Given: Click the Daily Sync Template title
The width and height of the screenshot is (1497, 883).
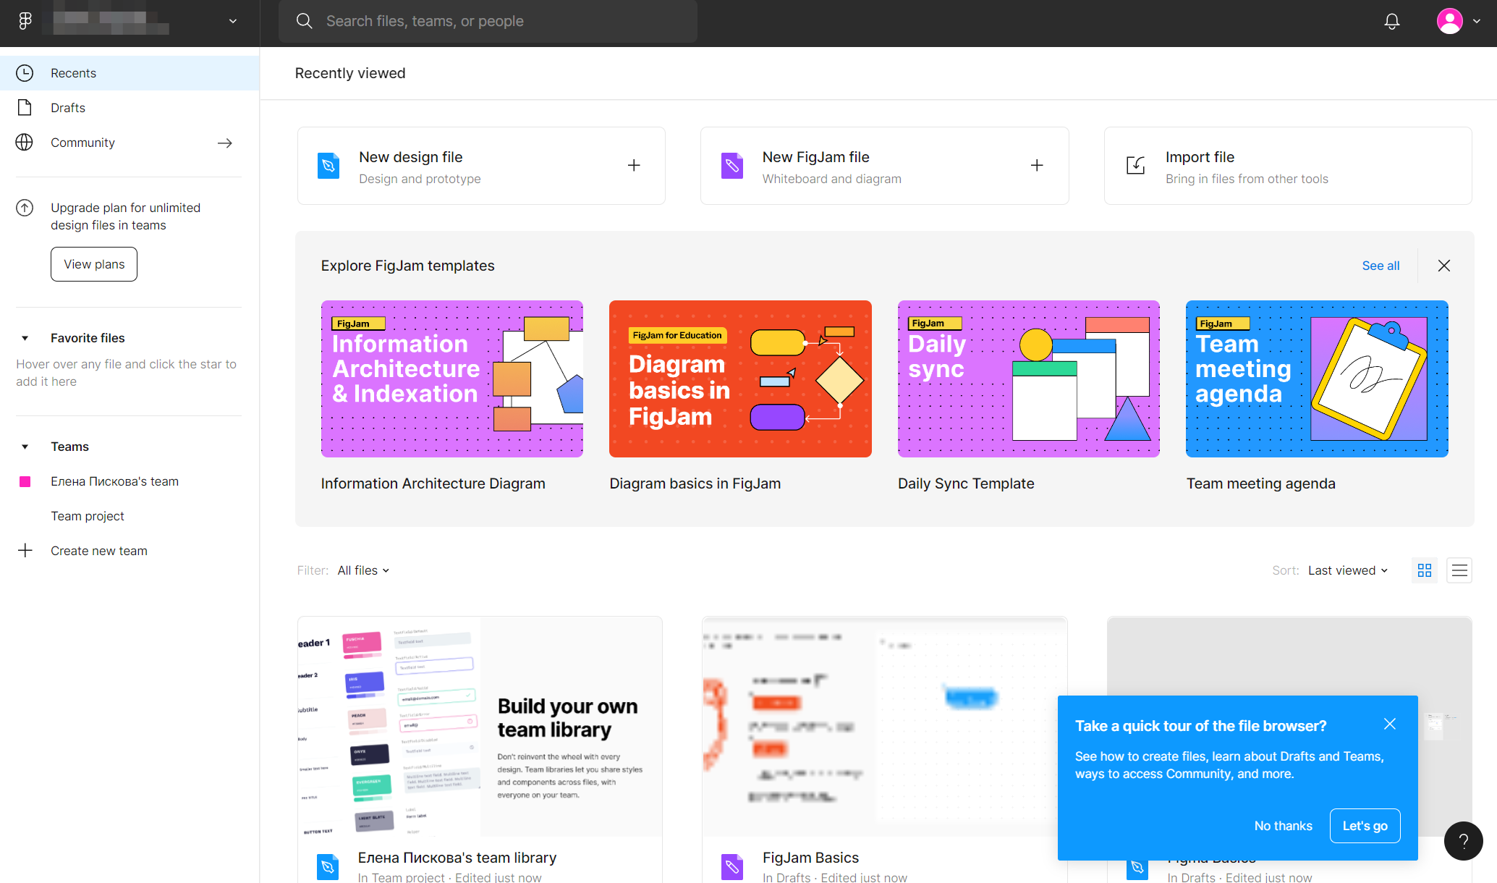Looking at the screenshot, I should 966,483.
